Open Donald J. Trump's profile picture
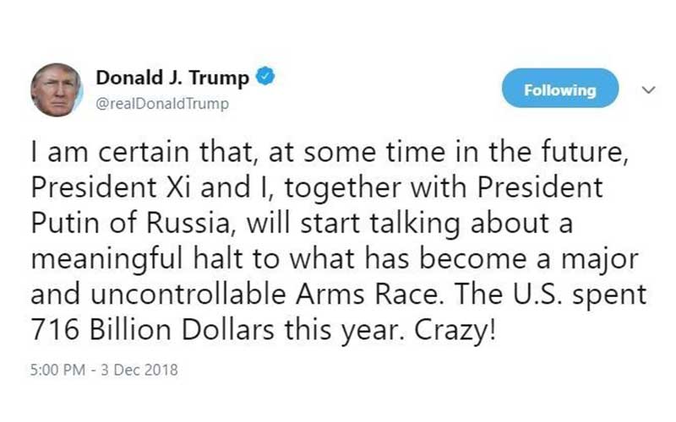Image resolution: width=676 pixels, height=422 pixels. tap(57, 90)
